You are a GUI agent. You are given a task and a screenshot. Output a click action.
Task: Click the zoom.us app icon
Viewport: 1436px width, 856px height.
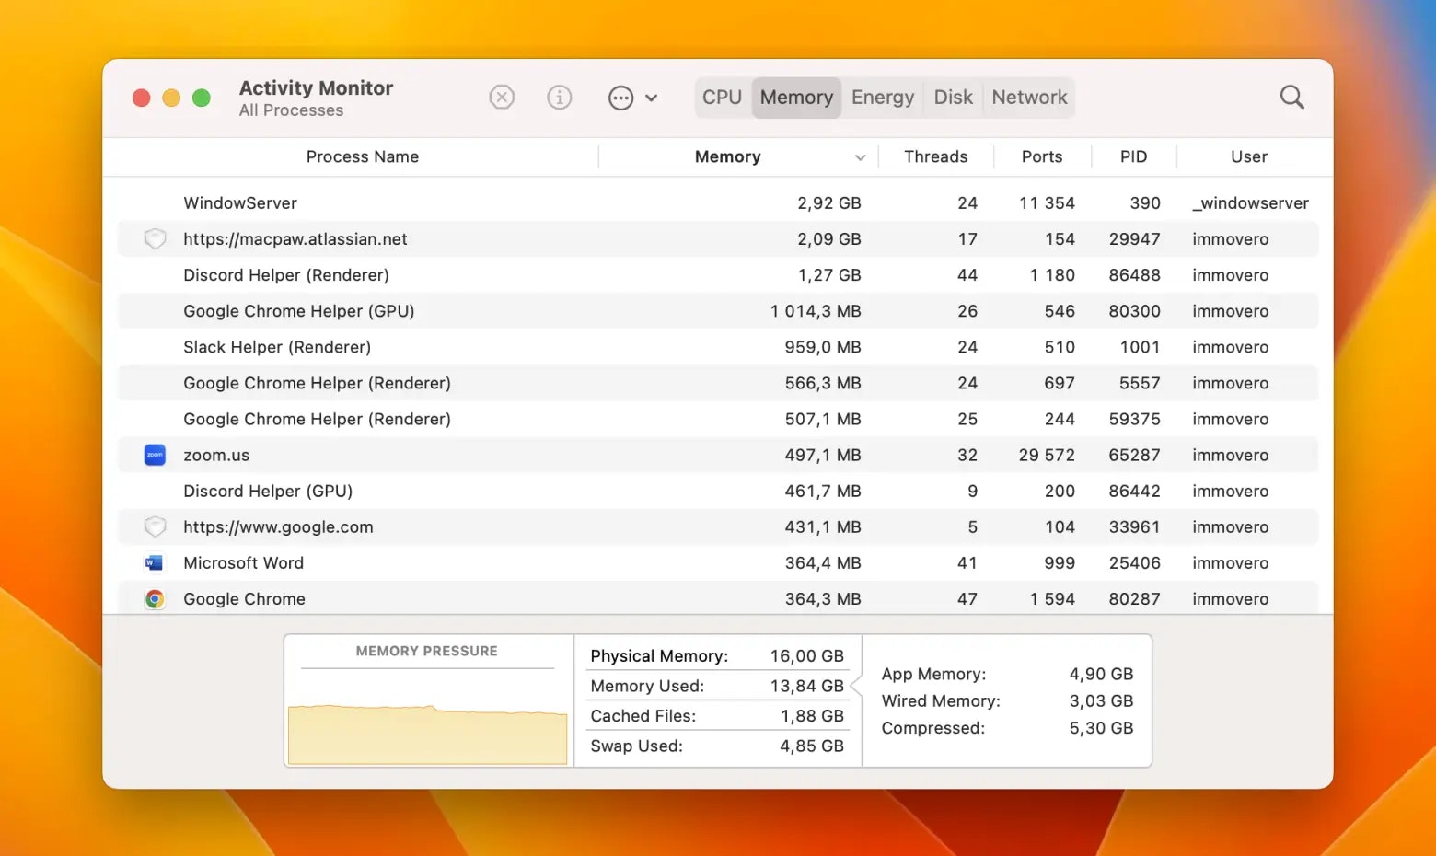155,455
